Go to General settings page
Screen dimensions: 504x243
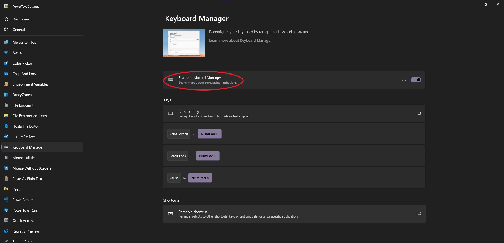19,30
